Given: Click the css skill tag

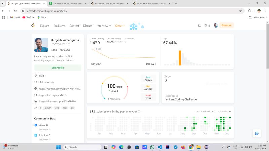Looking at the screenshot, I should [72, 108].
